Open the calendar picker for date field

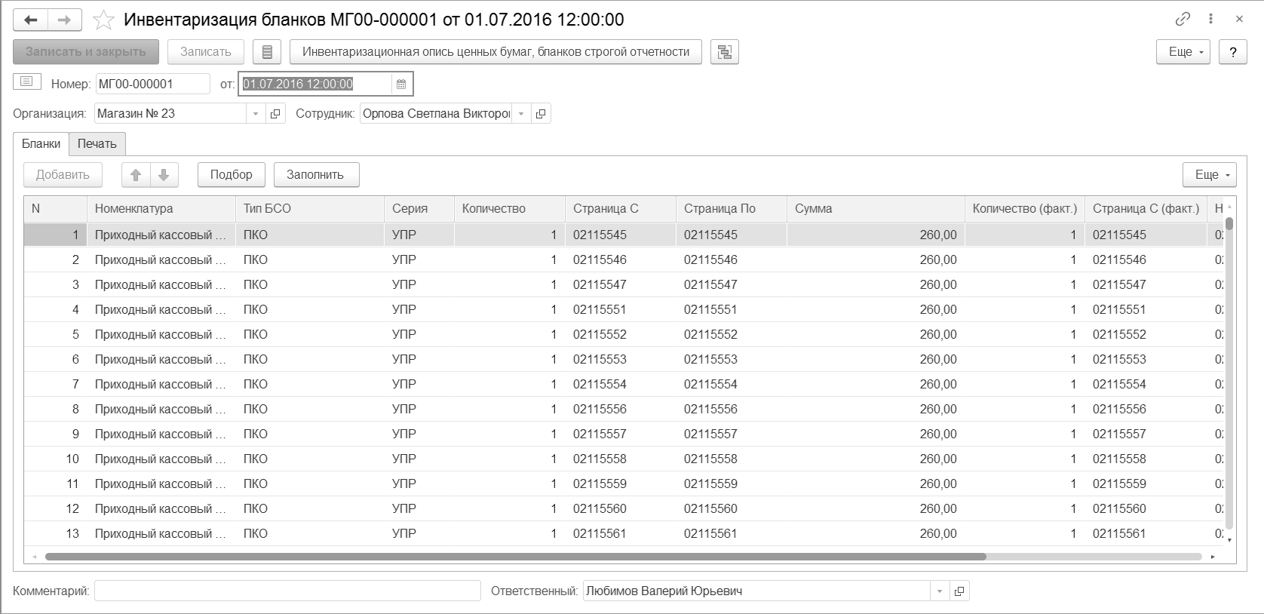(x=401, y=84)
